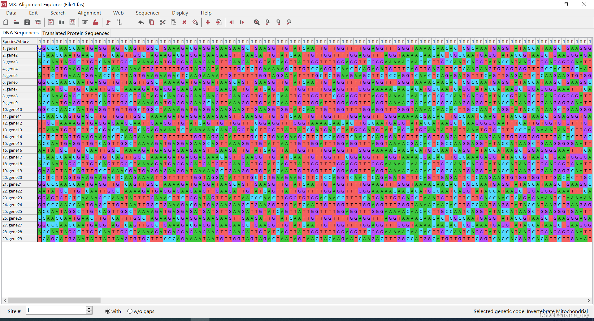
Task: Click the horizontal scrollbar thumb
Action: [x=54, y=300]
